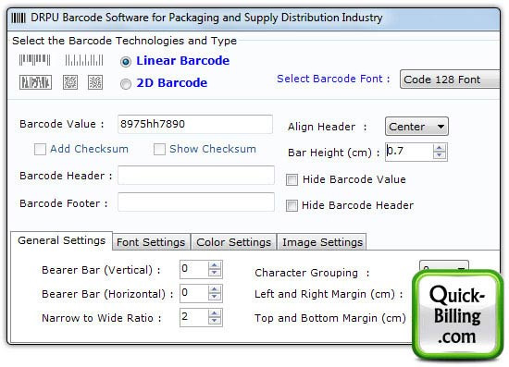Click the Align Header label
Screen dimensions: 509x367
[x=328, y=127]
